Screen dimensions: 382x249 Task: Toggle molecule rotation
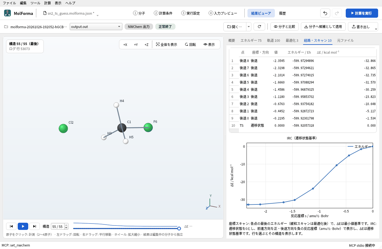point(190,45)
